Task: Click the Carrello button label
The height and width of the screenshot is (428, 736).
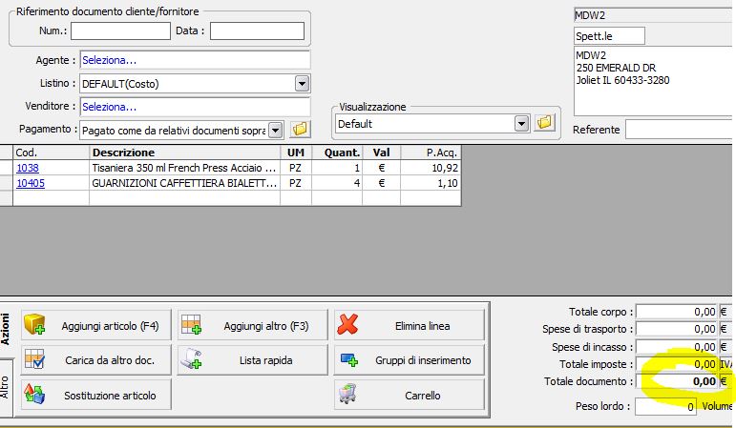Action: point(423,396)
